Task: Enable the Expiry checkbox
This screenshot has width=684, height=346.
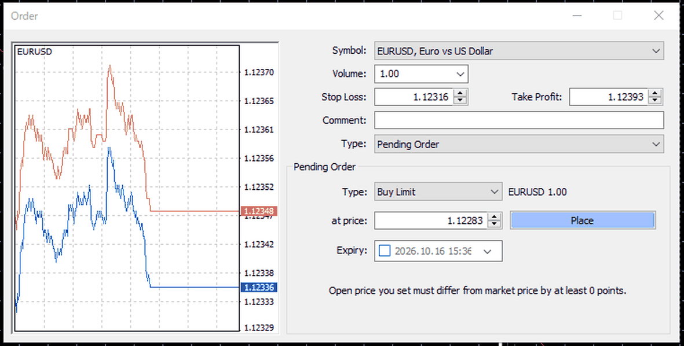Action: tap(385, 251)
